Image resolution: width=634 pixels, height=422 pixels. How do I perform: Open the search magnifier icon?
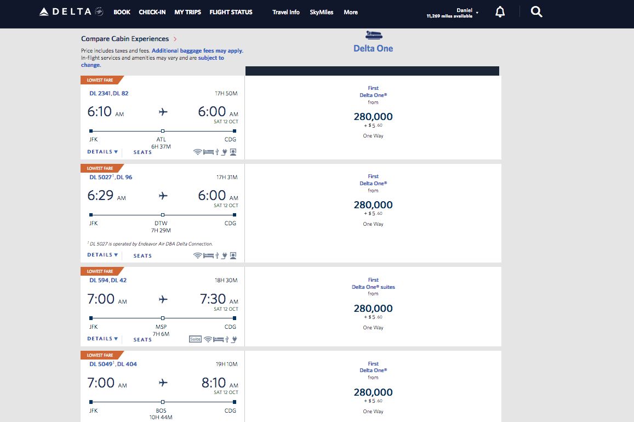click(x=536, y=12)
